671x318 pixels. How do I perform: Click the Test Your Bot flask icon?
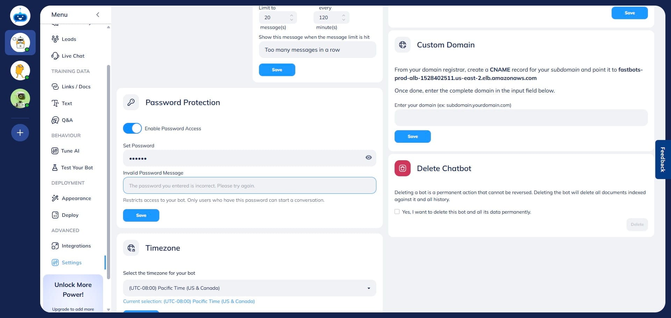(55, 168)
